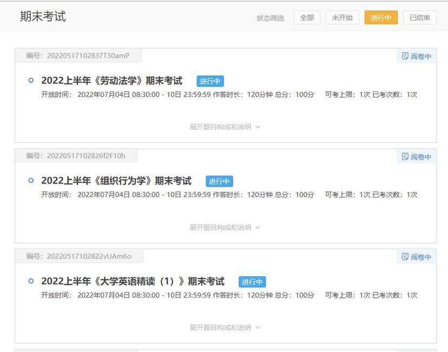Show only 已结束 exams
Image resolution: width=448 pixels, height=352 pixels.
point(420,18)
